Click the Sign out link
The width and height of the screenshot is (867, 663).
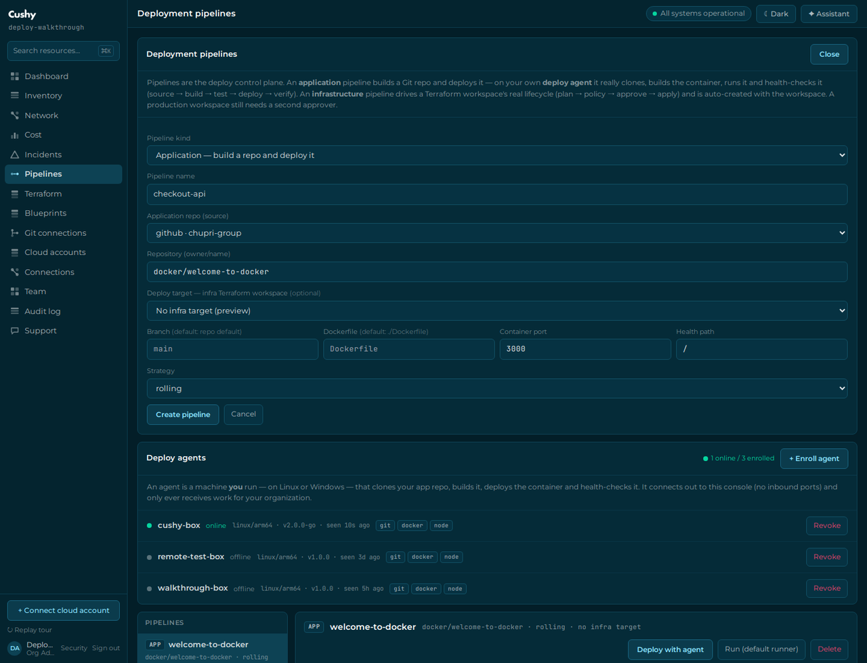click(106, 648)
